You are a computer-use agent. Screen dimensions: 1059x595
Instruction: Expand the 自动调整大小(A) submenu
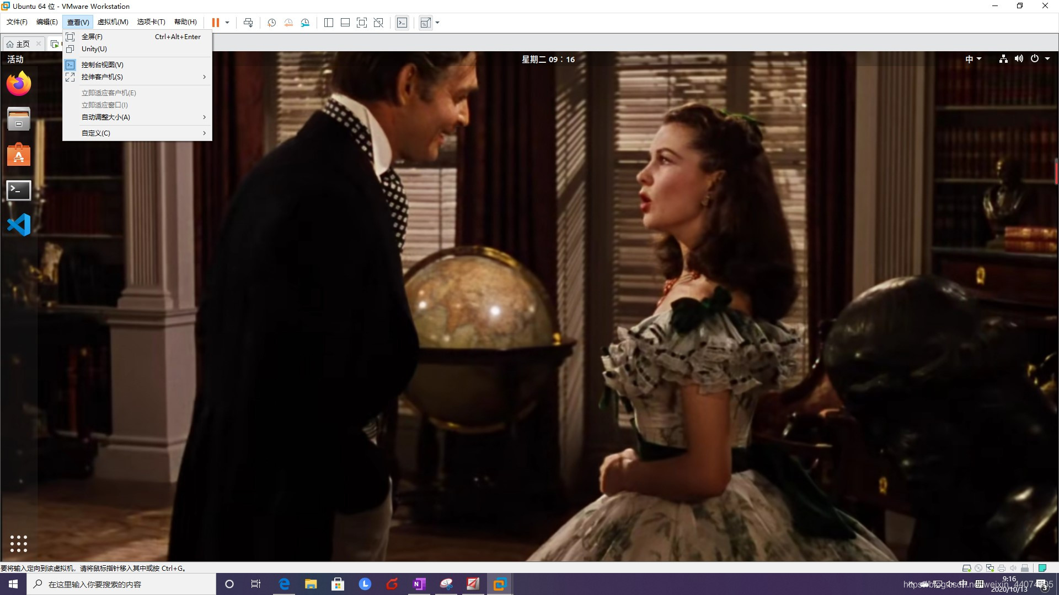(x=137, y=117)
